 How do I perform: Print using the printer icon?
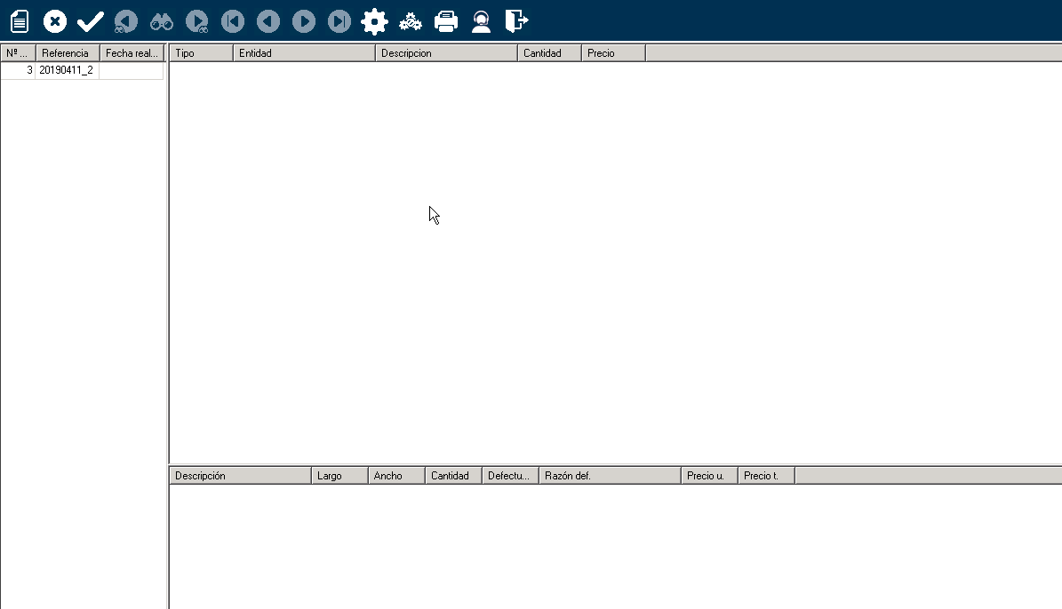pos(446,21)
